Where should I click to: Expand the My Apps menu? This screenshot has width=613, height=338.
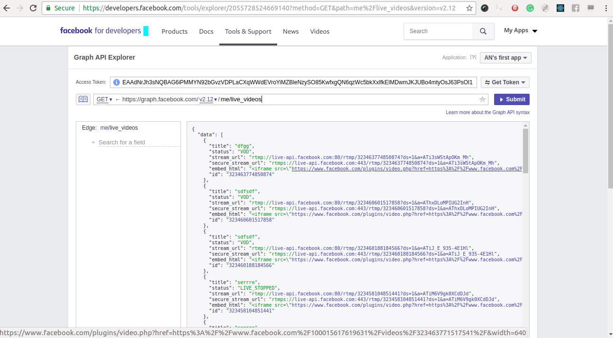point(520,31)
